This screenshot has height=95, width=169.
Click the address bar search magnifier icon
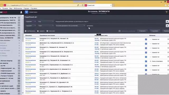click(78, 5)
